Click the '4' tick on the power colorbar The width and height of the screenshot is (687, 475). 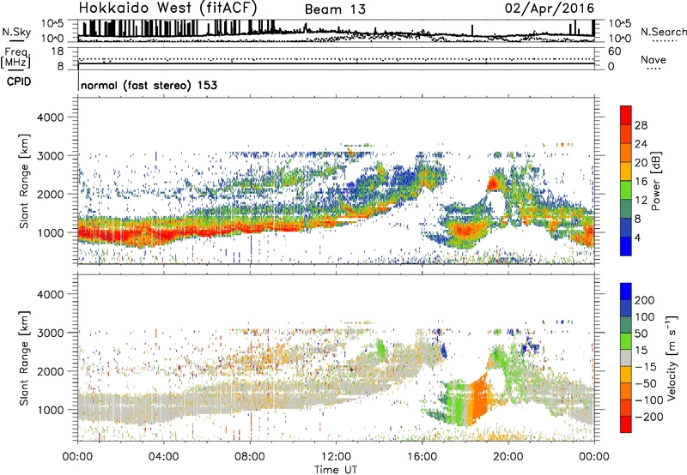tap(637, 237)
